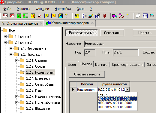Select 2.2.9. Шашлыки in tree
The height and width of the screenshot is (113, 156).
pyautogui.click(x=38, y=108)
